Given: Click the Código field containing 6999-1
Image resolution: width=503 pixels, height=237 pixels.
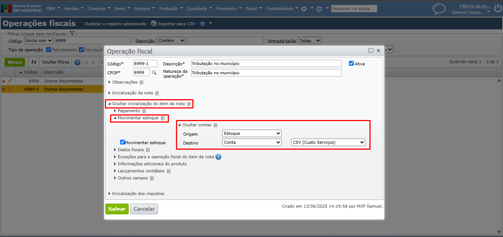Looking at the screenshot, I should pyautogui.click(x=145, y=64).
